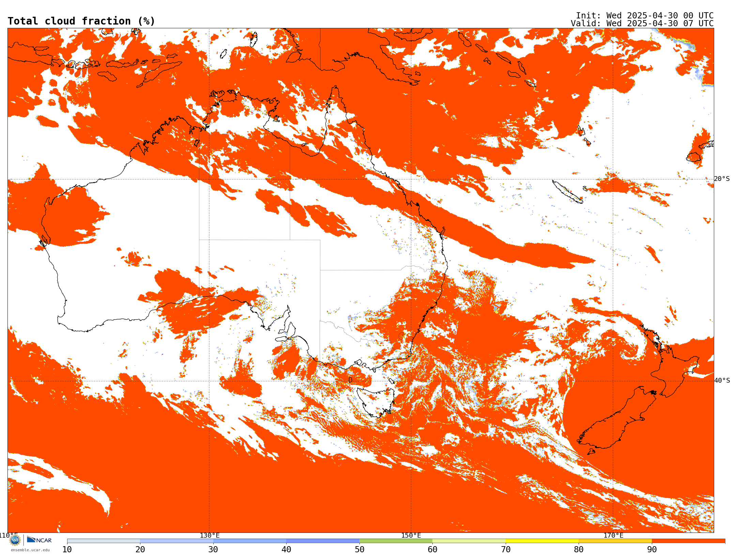Click the '150°E' longitude label

tap(411, 536)
